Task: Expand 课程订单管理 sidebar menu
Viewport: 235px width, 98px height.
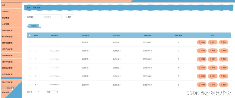Action: point(11,49)
